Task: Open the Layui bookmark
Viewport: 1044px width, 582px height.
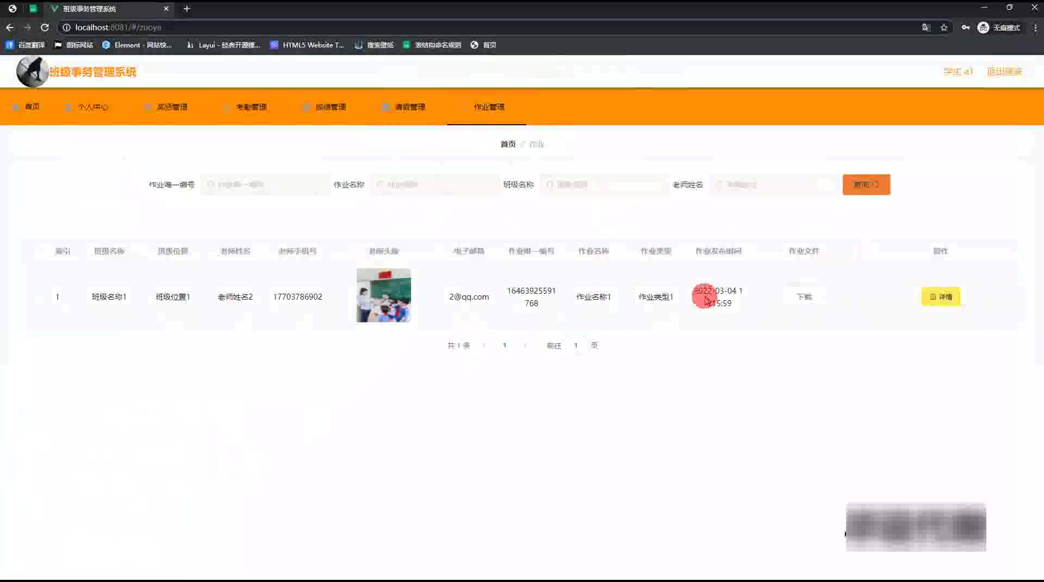Action: tap(223, 45)
